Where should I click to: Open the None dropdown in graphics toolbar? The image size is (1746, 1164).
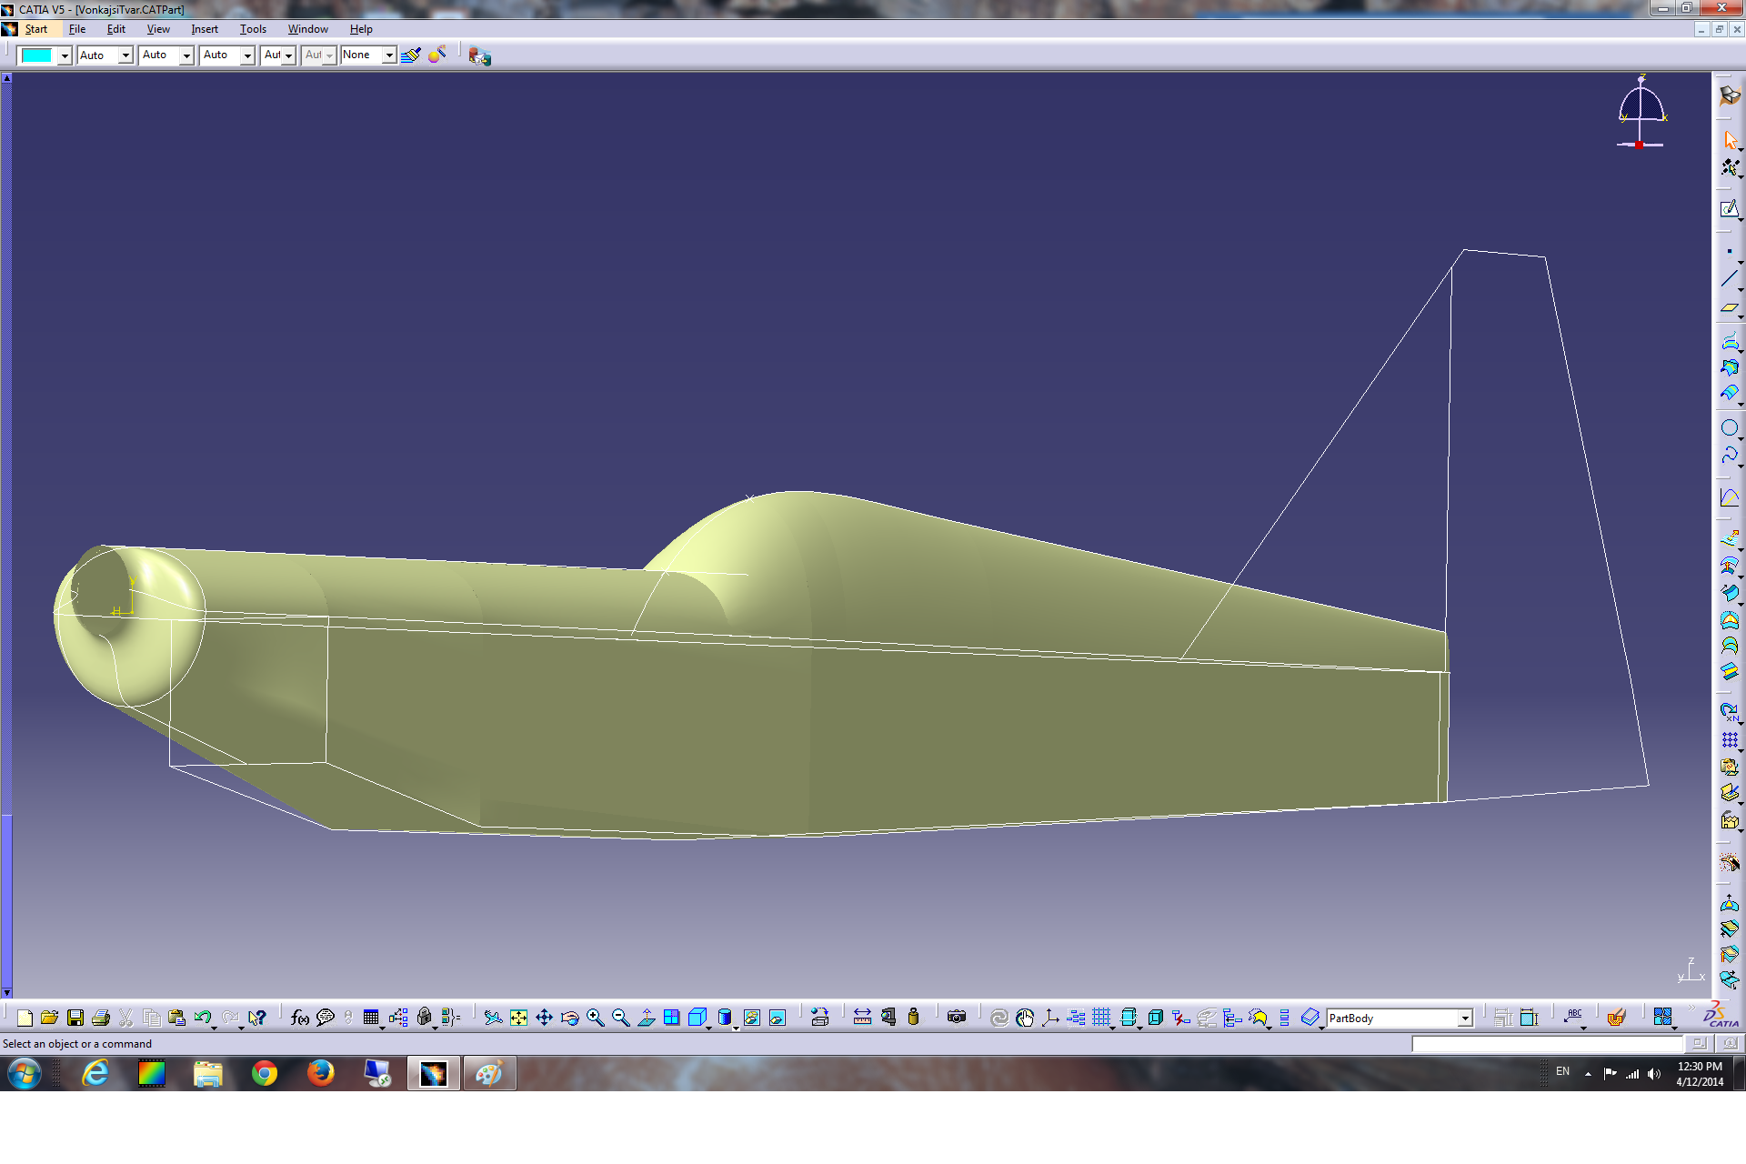(388, 55)
